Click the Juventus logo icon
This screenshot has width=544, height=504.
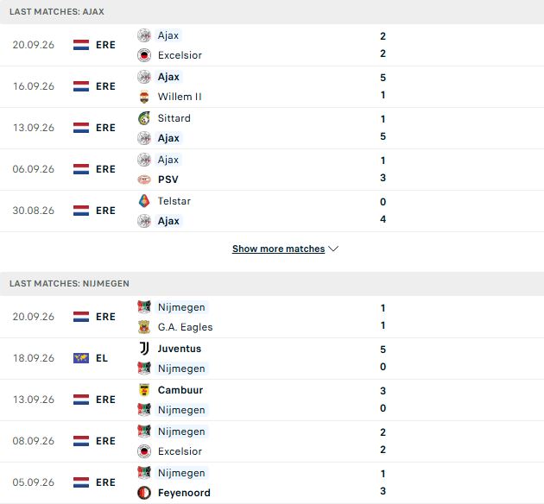(144, 349)
